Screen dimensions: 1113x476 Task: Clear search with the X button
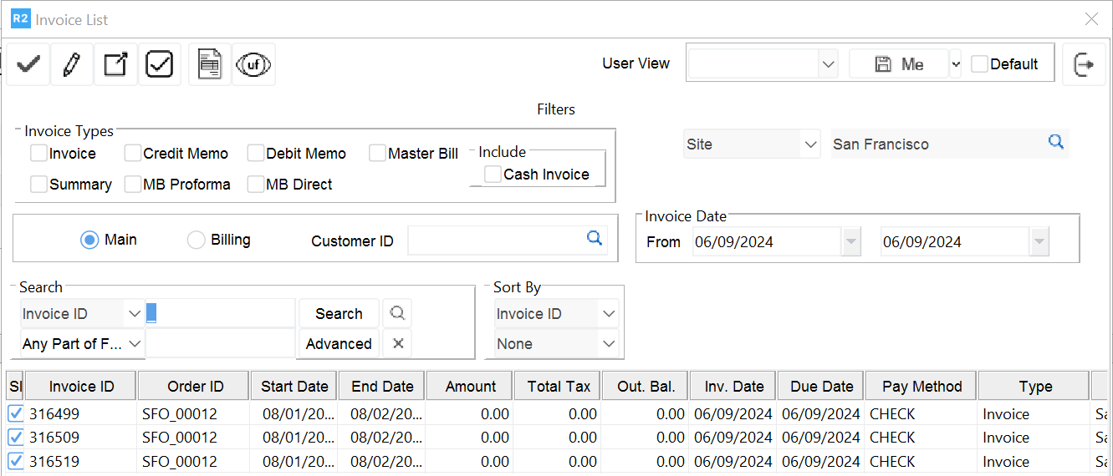click(398, 343)
